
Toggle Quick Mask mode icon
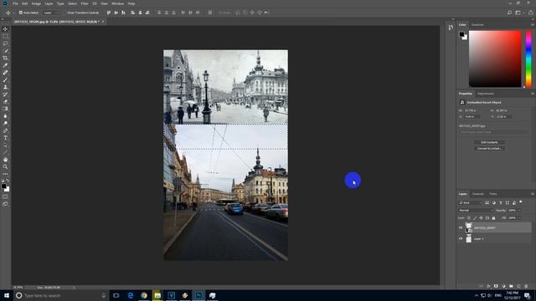5,196
